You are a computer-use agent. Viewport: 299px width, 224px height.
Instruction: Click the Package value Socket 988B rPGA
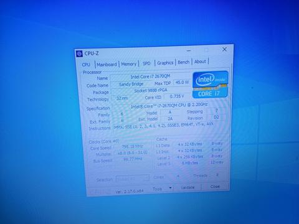[151, 91]
